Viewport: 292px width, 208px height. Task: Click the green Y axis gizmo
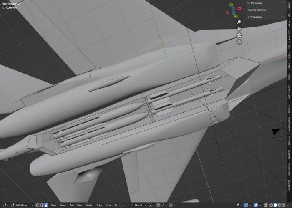click(236, 16)
